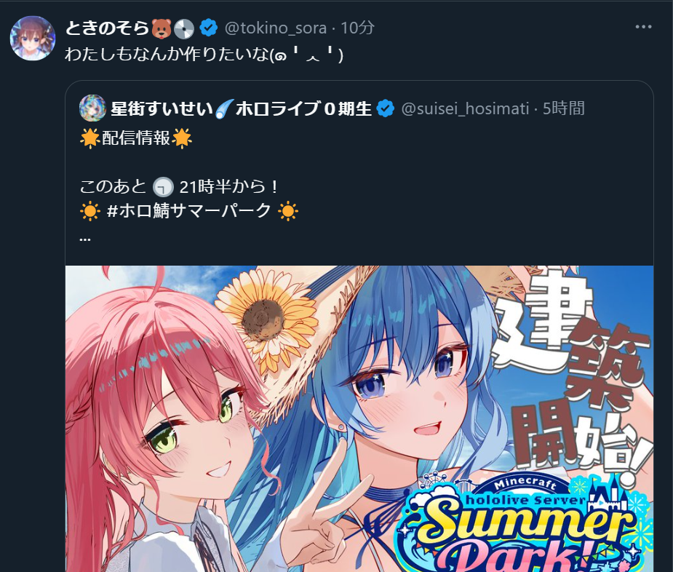The height and width of the screenshot is (572, 673).
Task: Click the comet emoji in Suisei's name
Action: pos(224,108)
